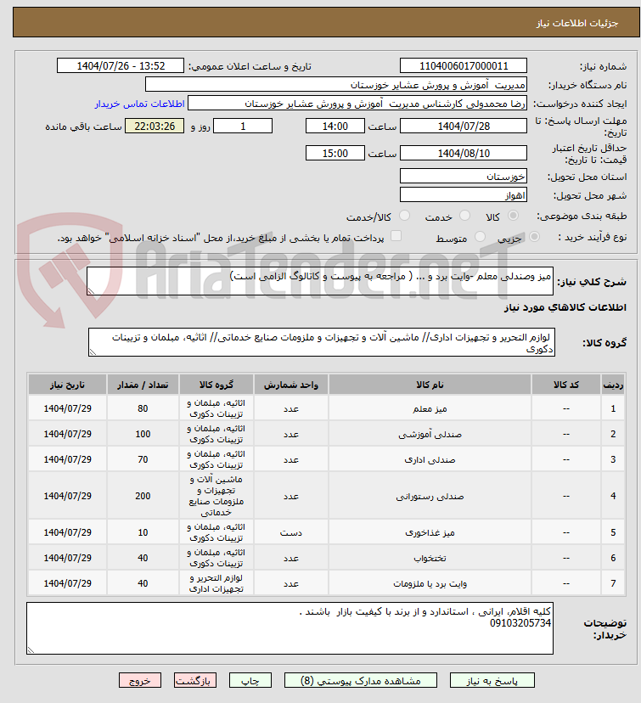Select the خدمت radio button

[465, 216]
